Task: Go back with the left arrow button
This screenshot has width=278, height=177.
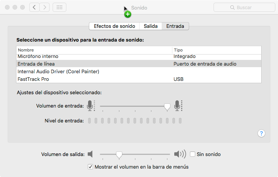Action: coord(34,7)
